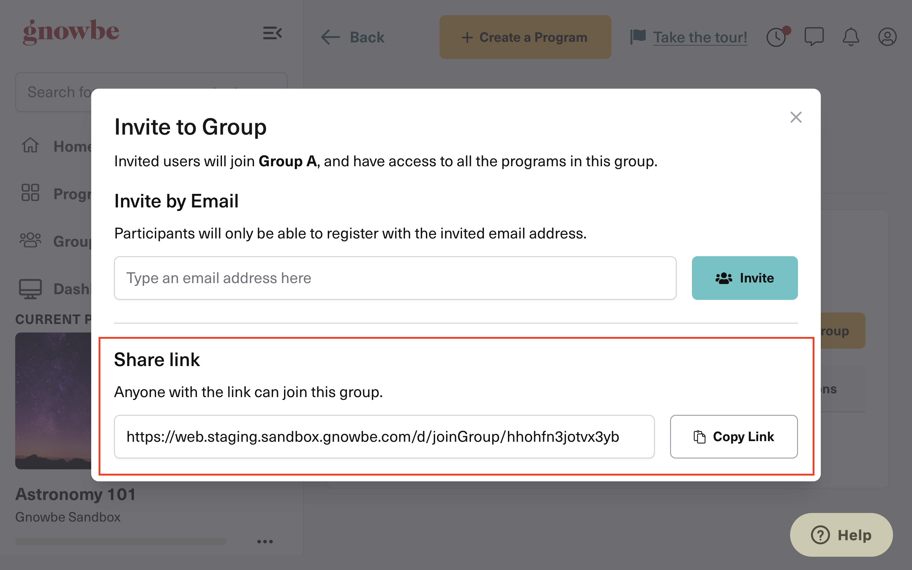Open the Astronomy 101 program thumbnail
This screenshot has width=912, height=570.
(53, 401)
